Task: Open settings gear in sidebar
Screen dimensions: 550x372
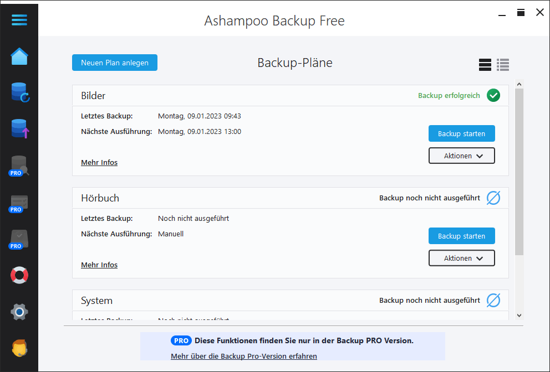Action: click(x=19, y=312)
